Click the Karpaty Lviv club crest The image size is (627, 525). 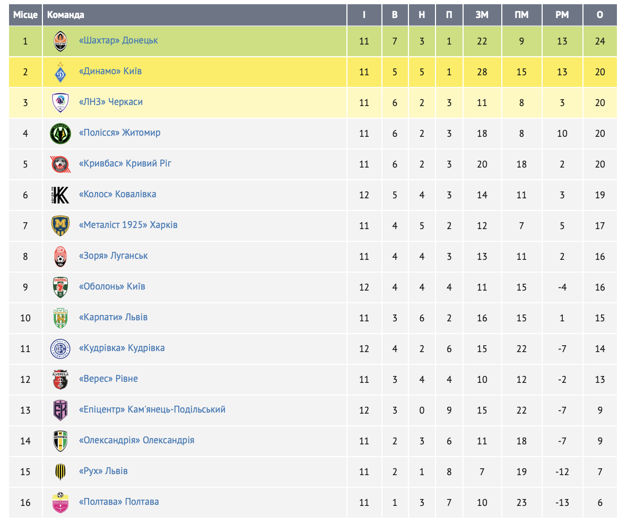tap(60, 318)
